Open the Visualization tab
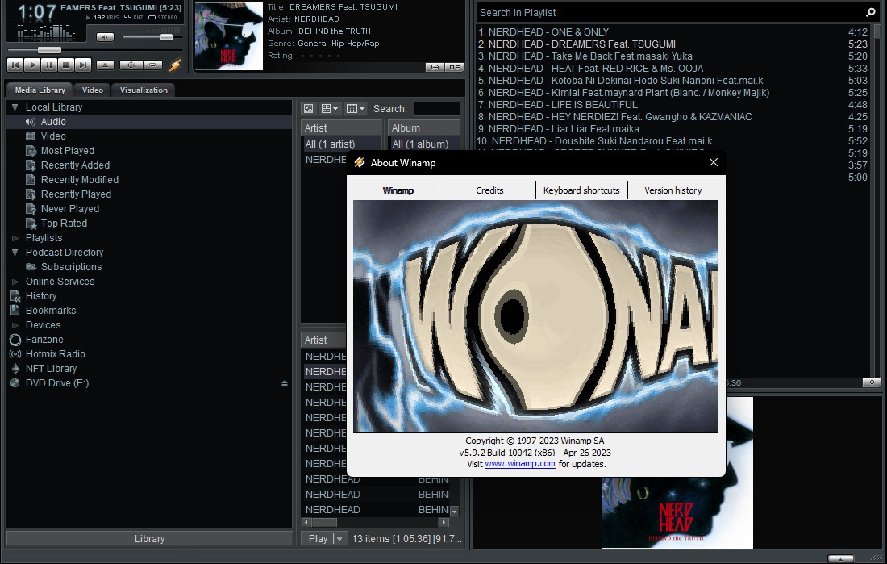Image resolution: width=887 pixels, height=564 pixels. click(144, 90)
